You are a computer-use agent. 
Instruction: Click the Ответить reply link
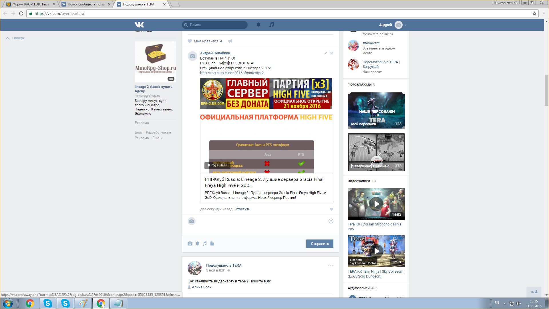(x=242, y=209)
